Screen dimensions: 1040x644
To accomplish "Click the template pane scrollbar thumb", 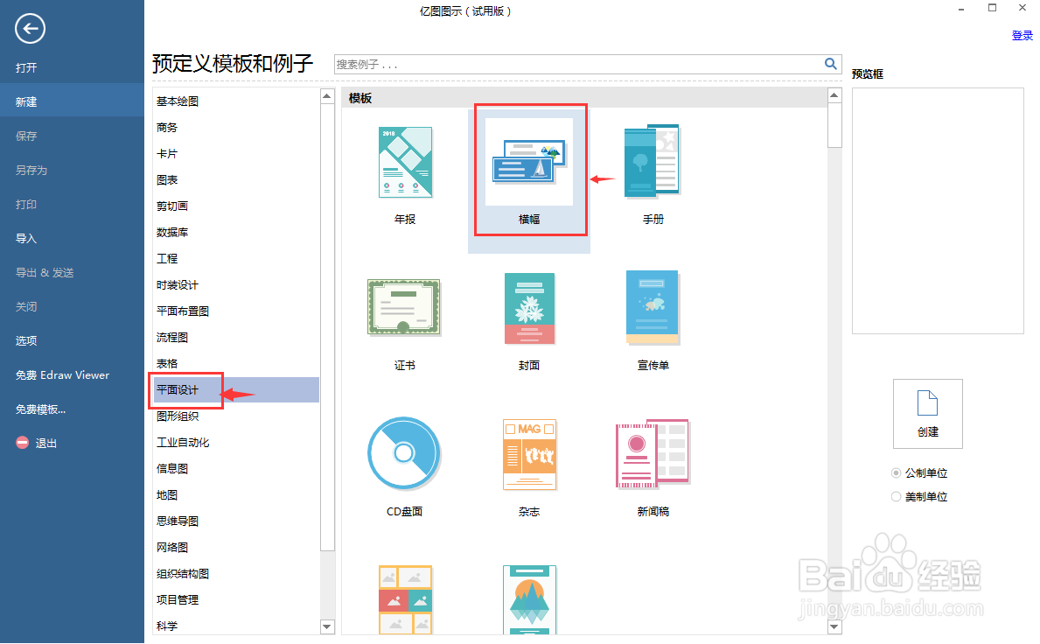I will (x=834, y=125).
